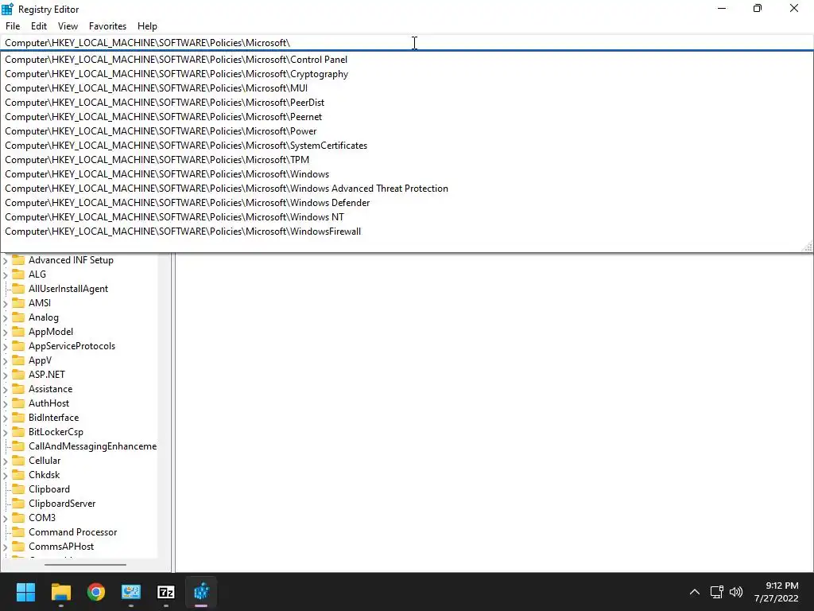This screenshot has height=611, width=814.
Task: Click the CallAndMessagingEnhancement folder icon
Action: coord(18,446)
